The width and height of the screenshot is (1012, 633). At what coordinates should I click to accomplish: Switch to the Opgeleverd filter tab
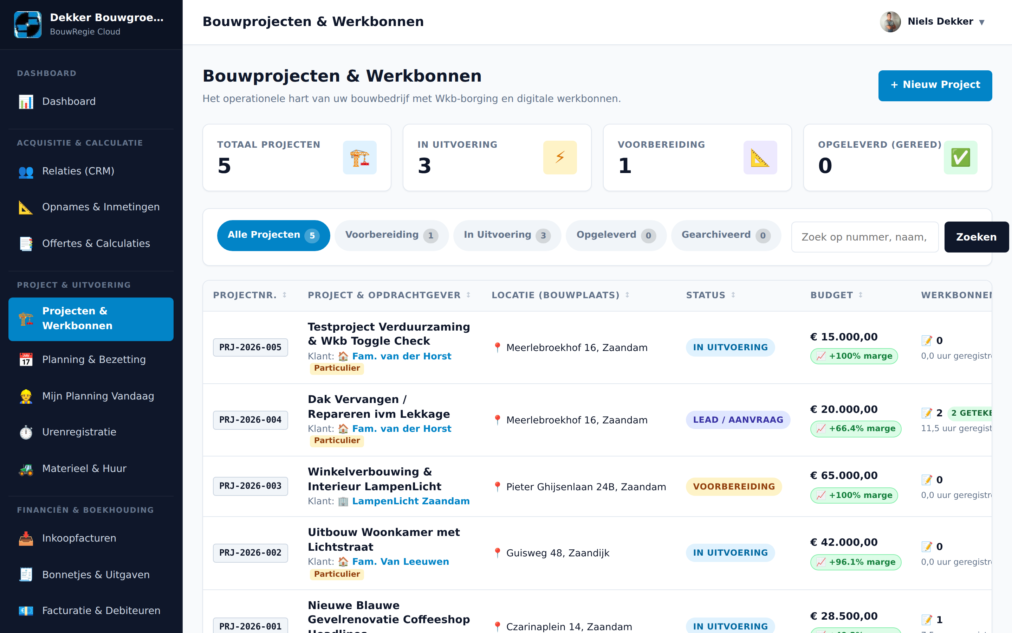pyautogui.click(x=616, y=236)
